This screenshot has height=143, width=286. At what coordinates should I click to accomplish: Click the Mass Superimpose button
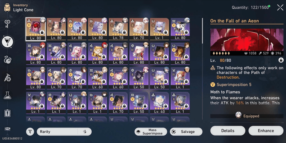151,132
